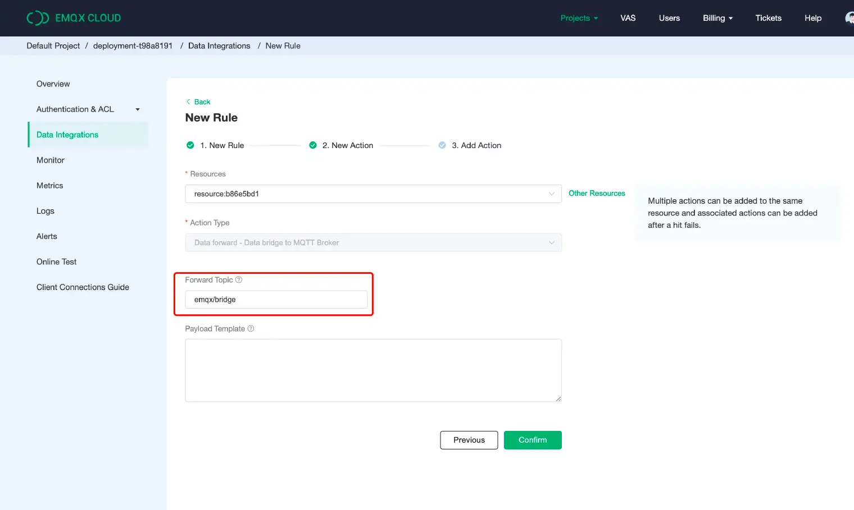Image resolution: width=854 pixels, height=510 pixels.
Task: Click Data Integrations breadcrumb
Action: [x=219, y=46]
